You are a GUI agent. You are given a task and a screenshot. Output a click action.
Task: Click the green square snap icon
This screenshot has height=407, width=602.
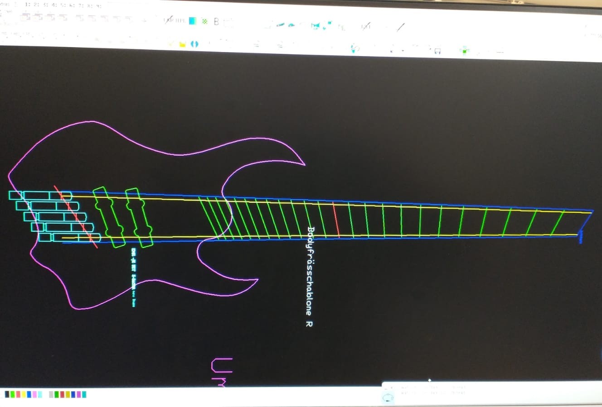coord(464,50)
